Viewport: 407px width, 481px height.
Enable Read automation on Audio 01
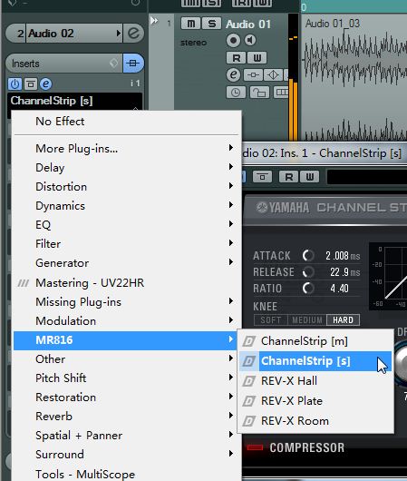(x=236, y=58)
